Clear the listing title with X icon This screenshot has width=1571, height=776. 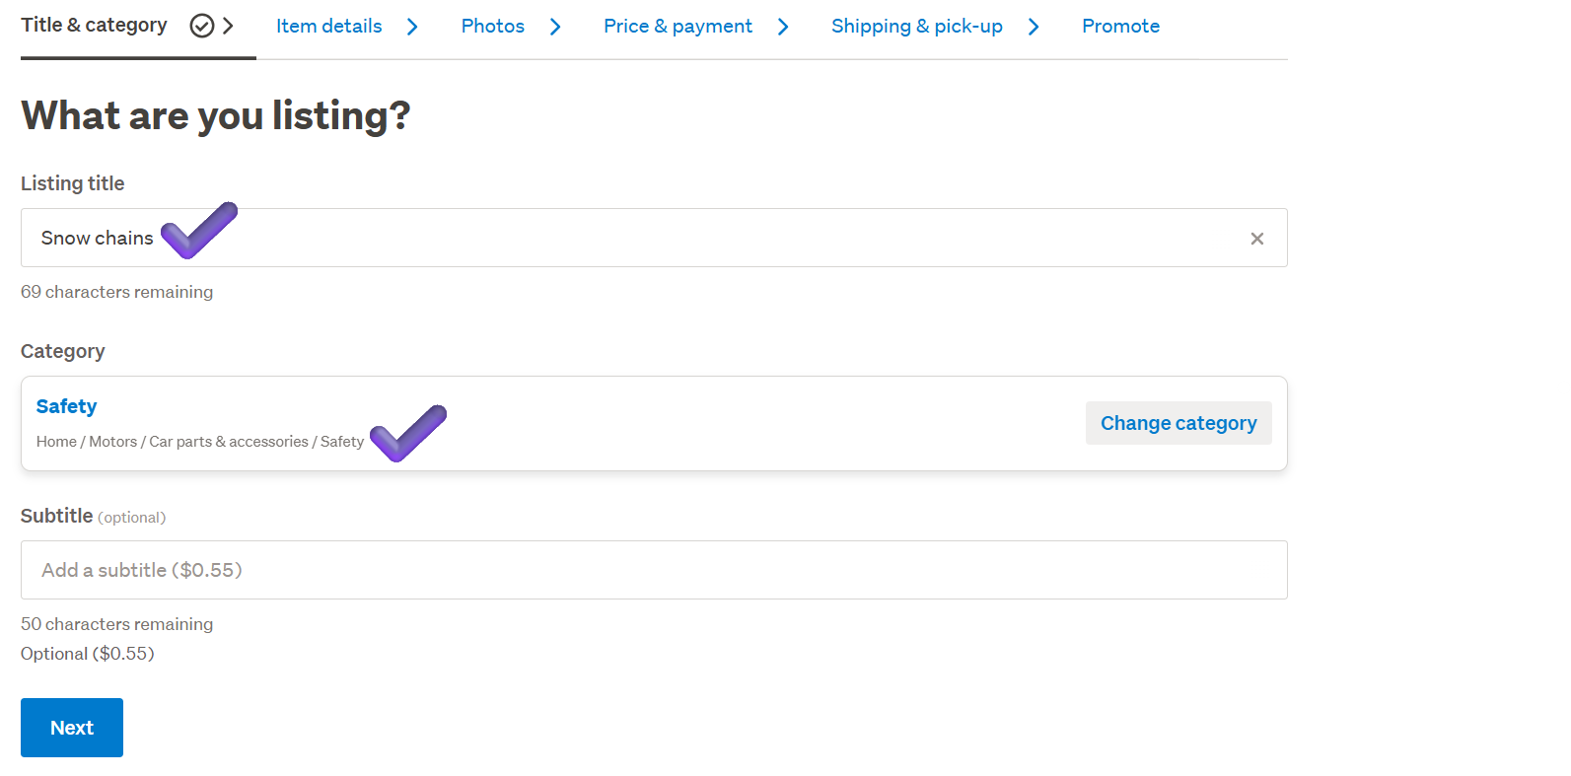pyautogui.click(x=1256, y=239)
